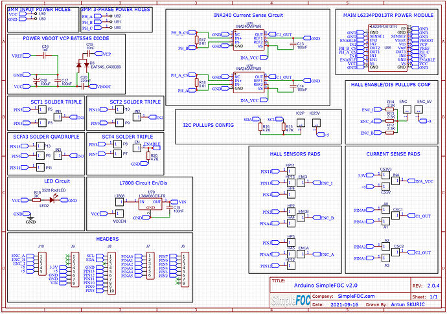
Task: Select the U75 INA240A1PWR chip symbol
Action: (x=249, y=40)
